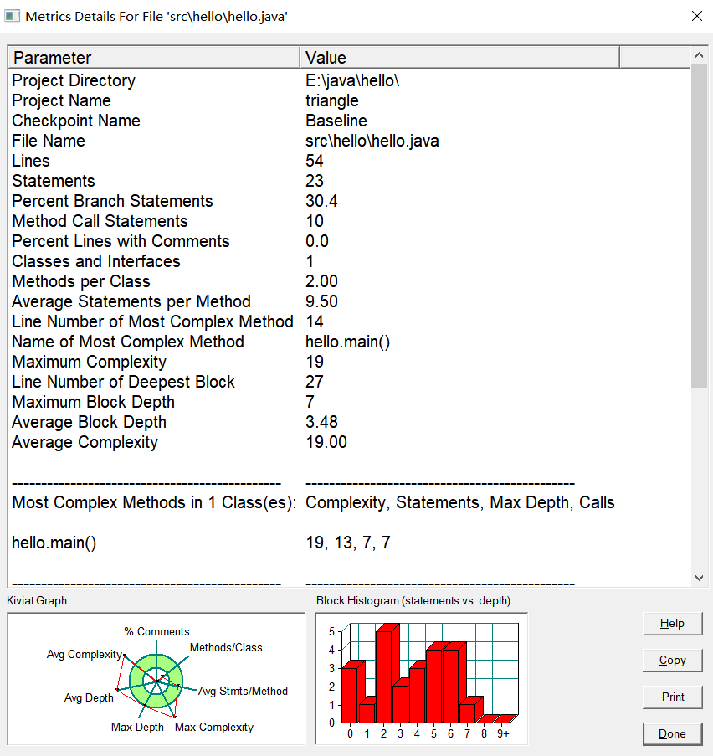The height and width of the screenshot is (756, 713).
Task: Click the values 19, 13, 7, 7
Action: [348, 543]
